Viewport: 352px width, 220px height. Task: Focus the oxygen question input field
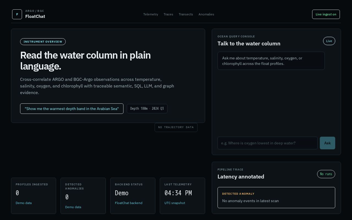(268, 143)
